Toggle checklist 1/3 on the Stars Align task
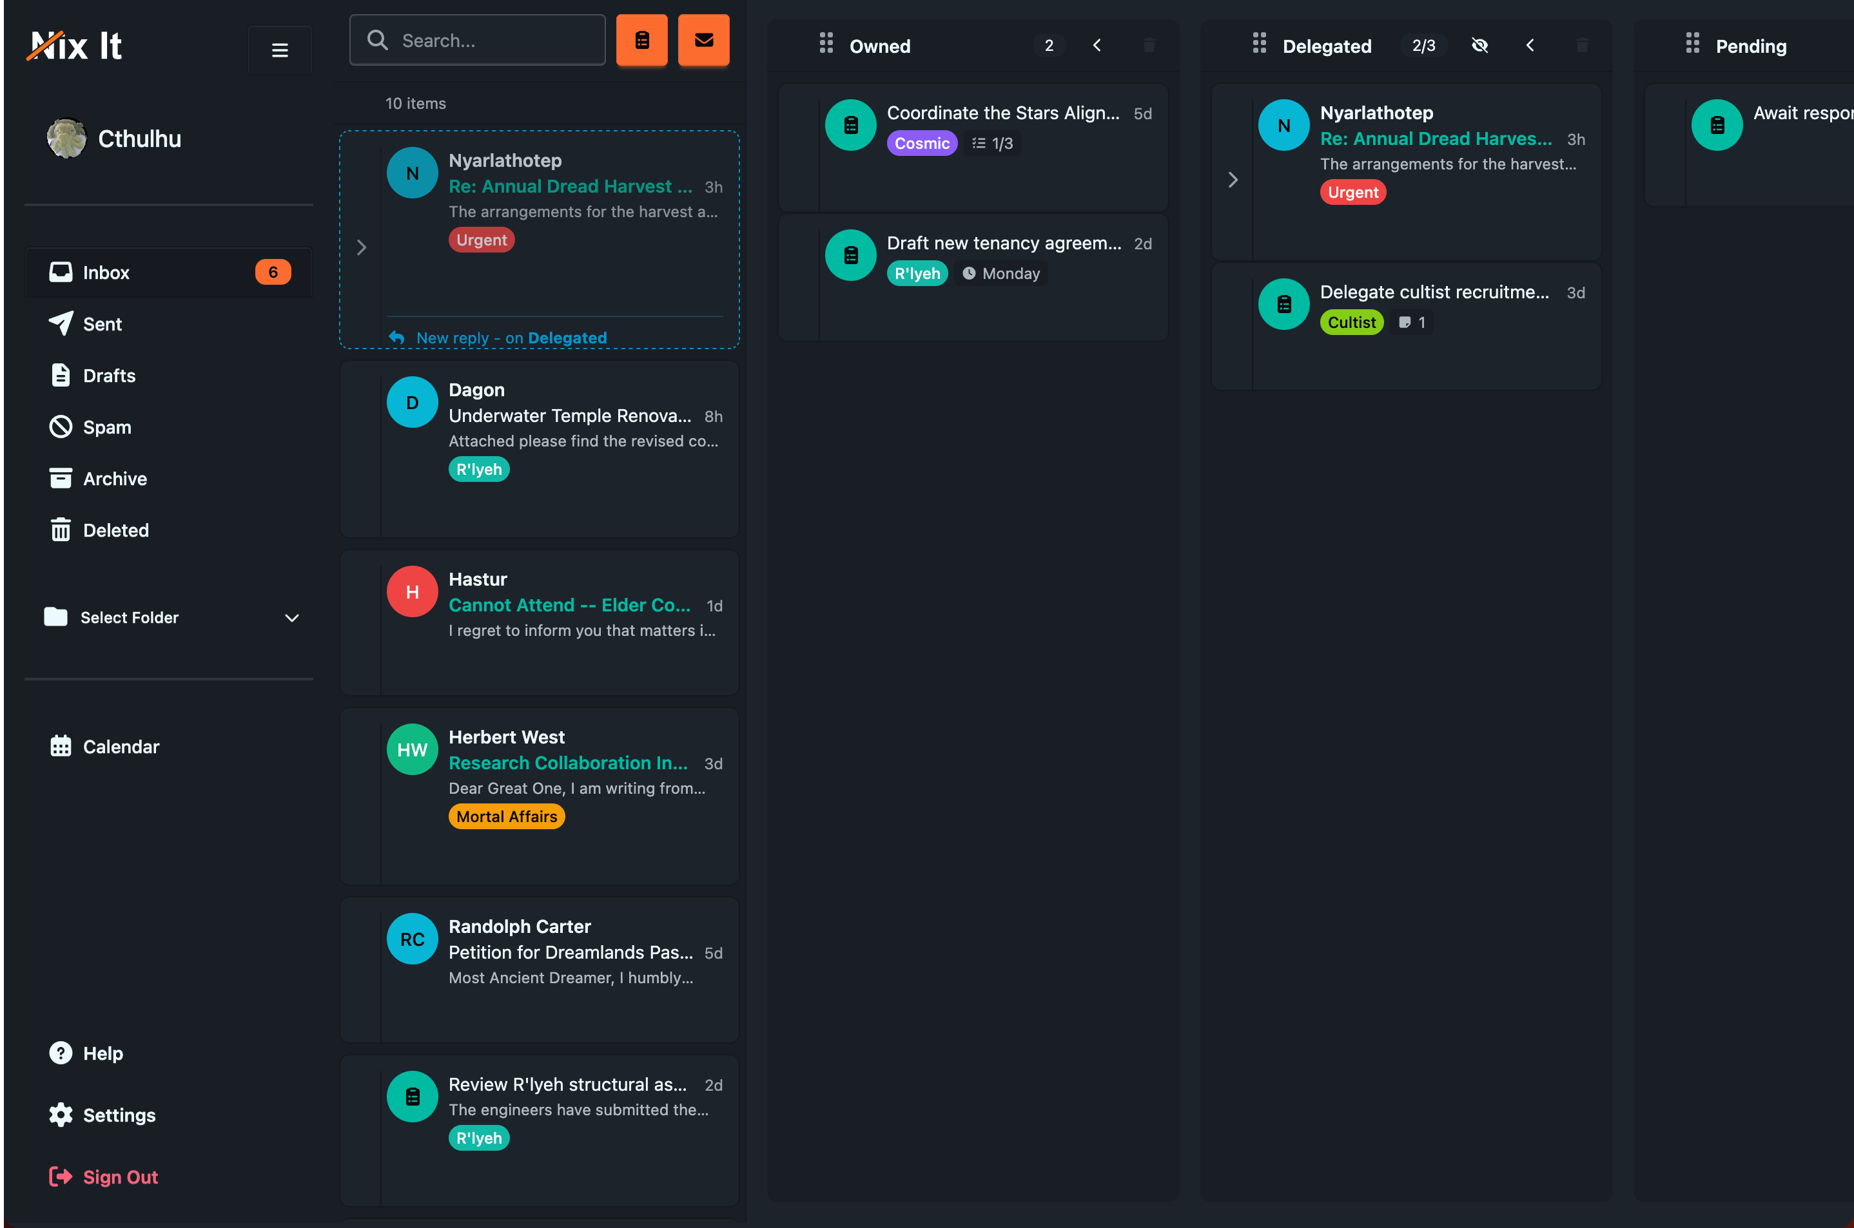This screenshot has height=1228, width=1854. pyautogui.click(x=993, y=143)
